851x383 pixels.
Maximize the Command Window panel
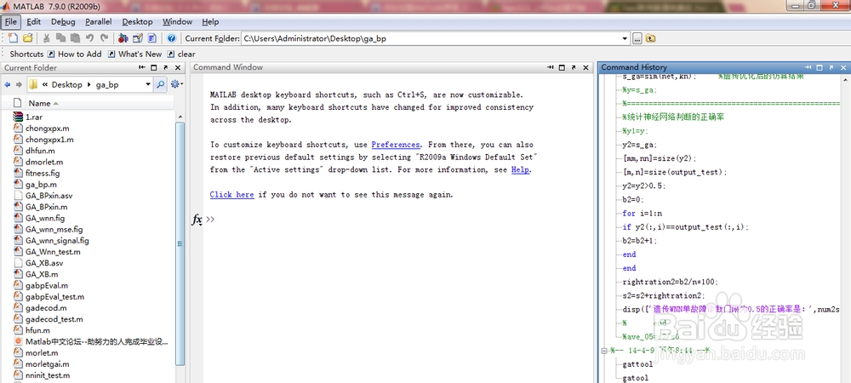(562, 67)
